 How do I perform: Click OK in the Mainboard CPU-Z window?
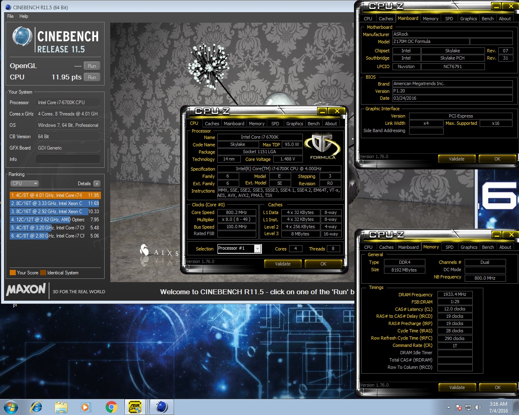click(x=498, y=159)
